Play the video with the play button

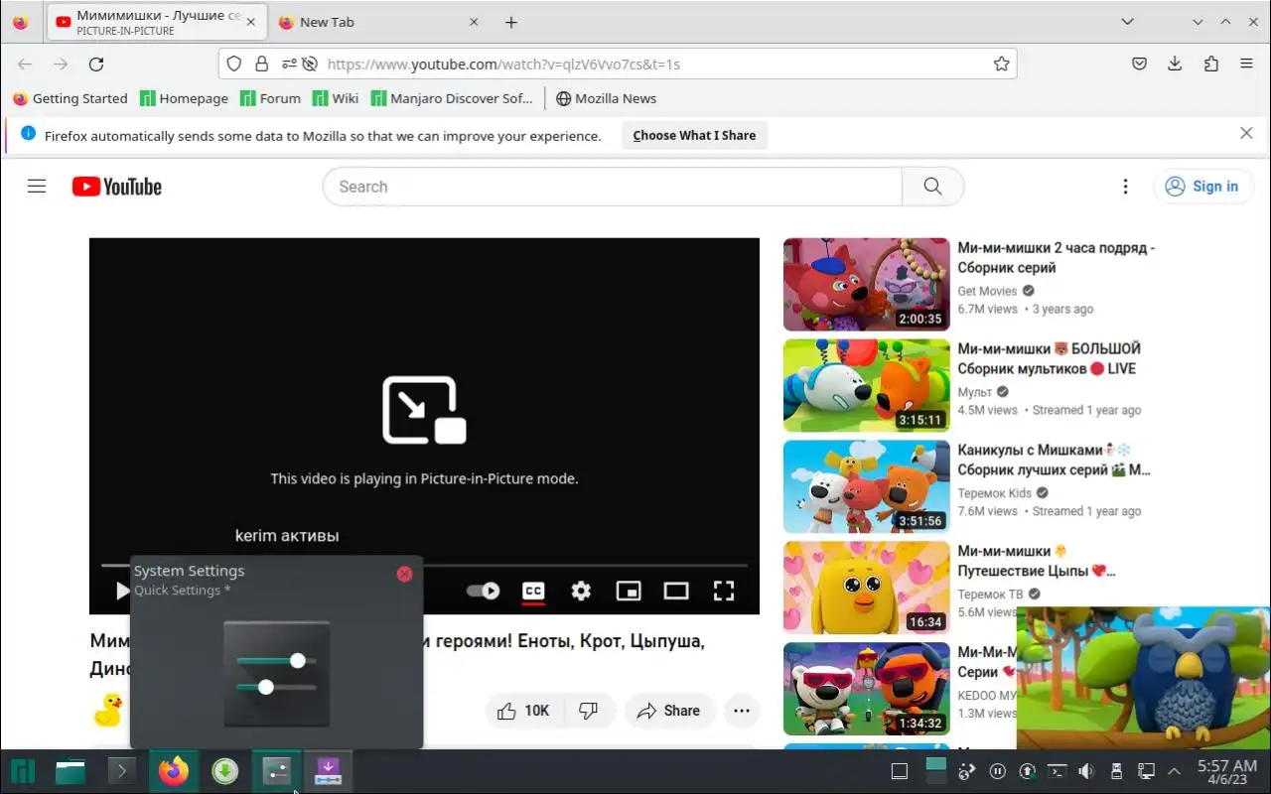coord(122,591)
